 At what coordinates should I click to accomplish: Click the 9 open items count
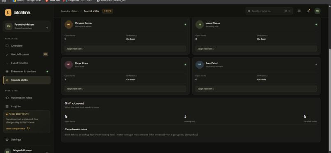[x=66, y=117]
